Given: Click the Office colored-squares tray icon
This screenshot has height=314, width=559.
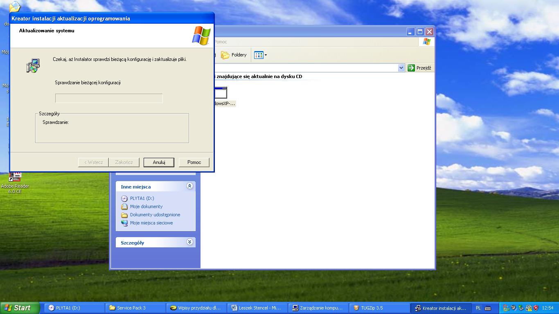Looking at the screenshot, I should (506, 308).
